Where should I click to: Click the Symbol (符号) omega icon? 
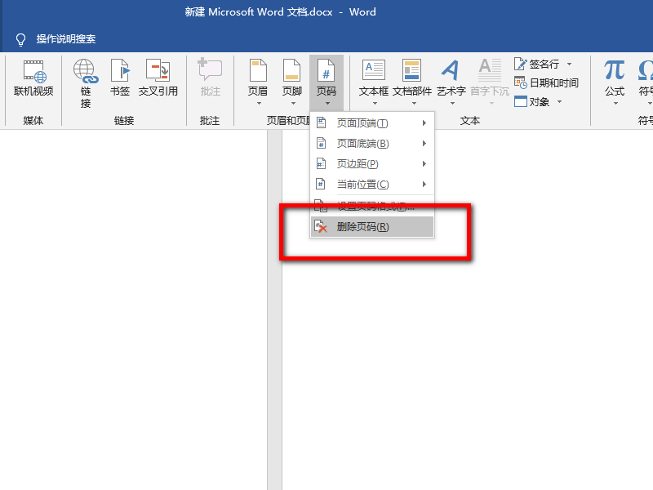tap(645, 70)
